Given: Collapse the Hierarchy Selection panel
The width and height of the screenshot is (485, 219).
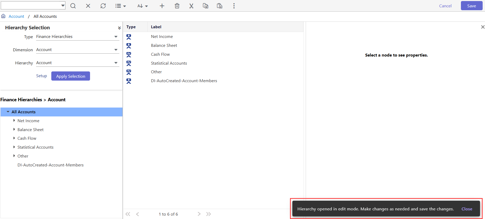Looking at the screenshot, I should 119,28.
